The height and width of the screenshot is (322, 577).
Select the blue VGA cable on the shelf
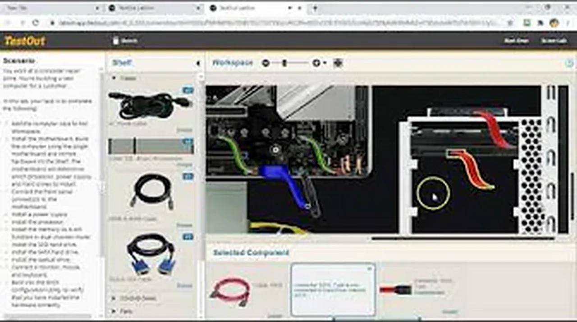[151, 255]
